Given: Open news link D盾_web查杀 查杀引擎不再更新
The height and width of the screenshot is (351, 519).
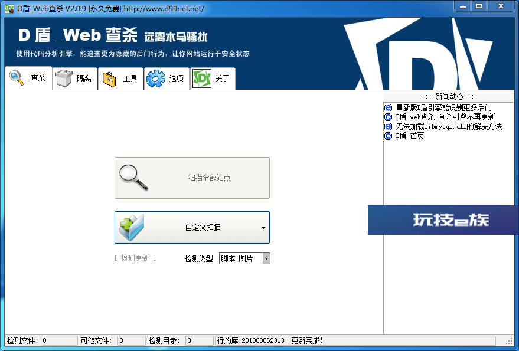Looking at the screenshot, I should 446,117.
